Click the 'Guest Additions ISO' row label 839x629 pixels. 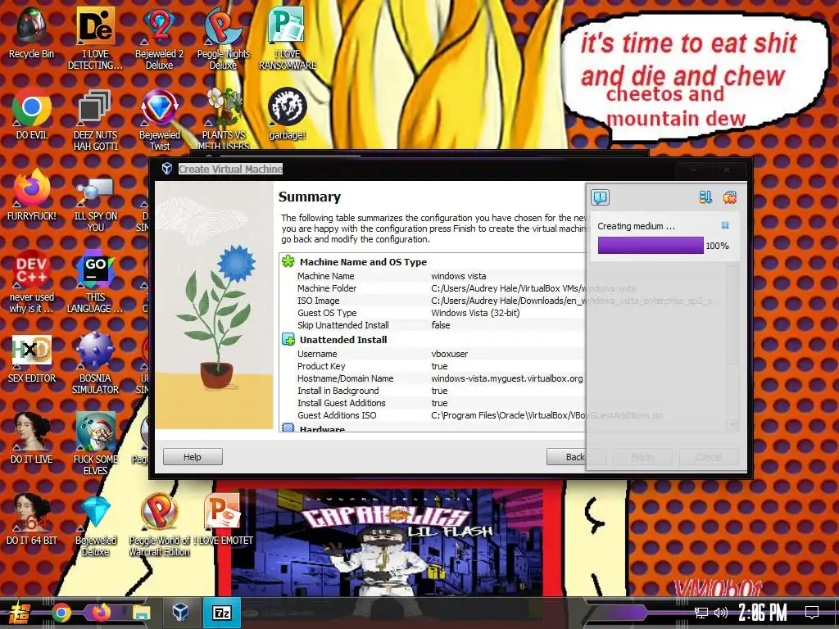click(x=337, y=415)
